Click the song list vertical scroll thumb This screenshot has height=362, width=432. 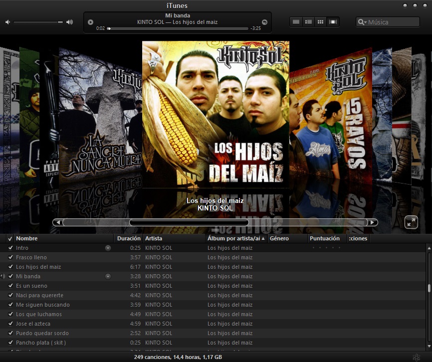(429, 288)
